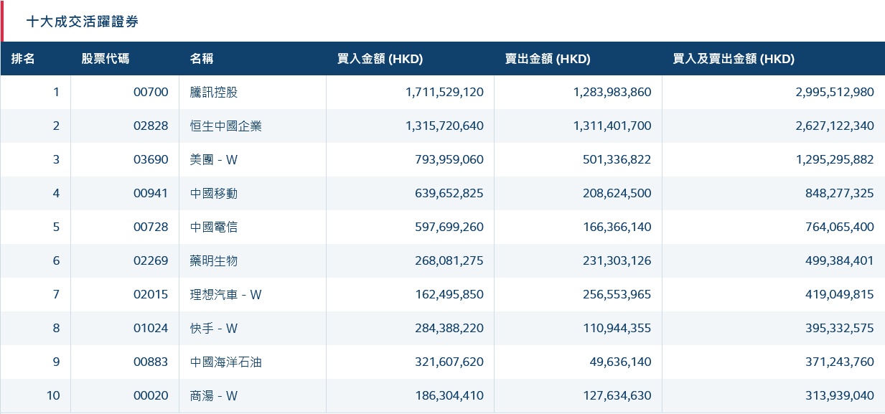Click total amount 1,295,295,882
885x414 pixels.
pyautogui.click(x=835, y=159)
